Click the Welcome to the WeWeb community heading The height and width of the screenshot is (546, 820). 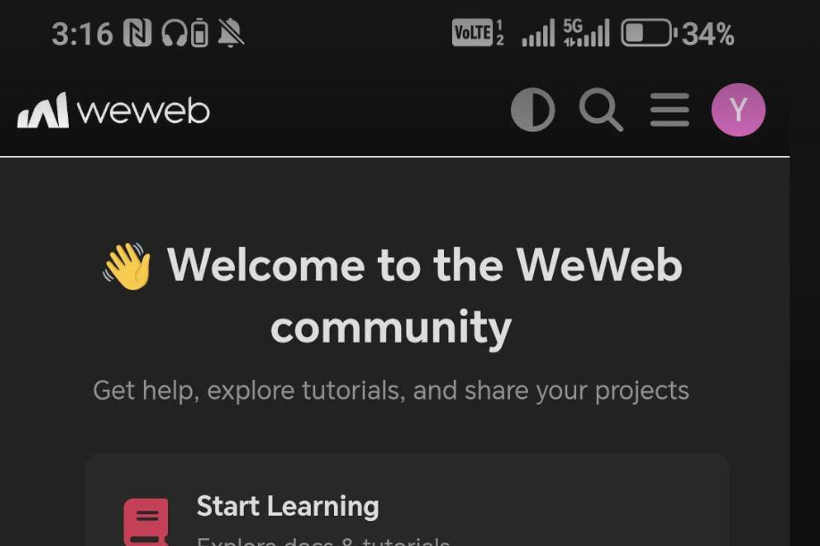(x=392, y=295)
